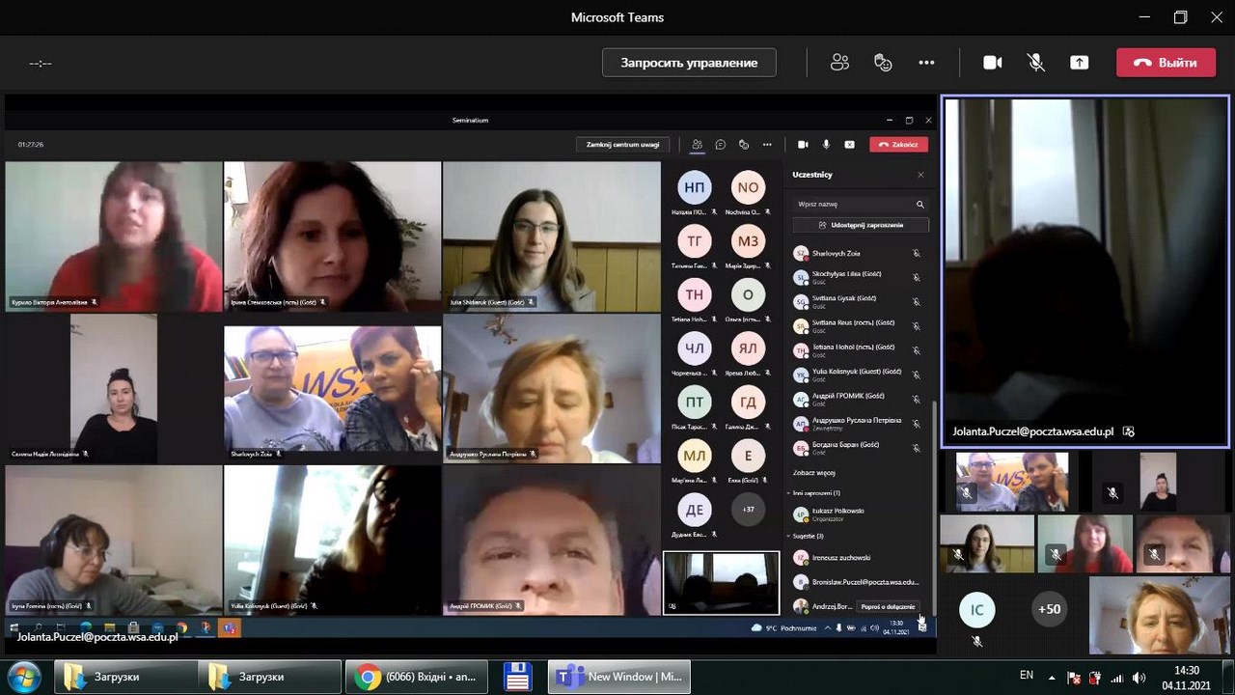
Task: Open the network signal tray icon
Action: tap(1117, 678)
